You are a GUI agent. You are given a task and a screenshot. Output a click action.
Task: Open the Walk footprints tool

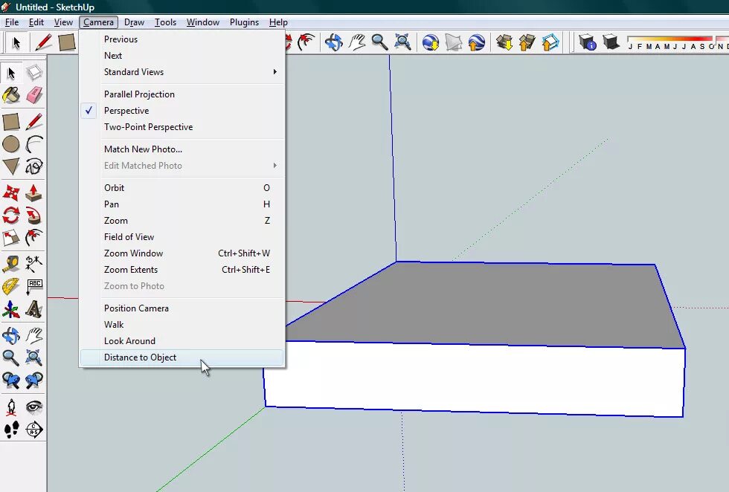pos(11,430)
